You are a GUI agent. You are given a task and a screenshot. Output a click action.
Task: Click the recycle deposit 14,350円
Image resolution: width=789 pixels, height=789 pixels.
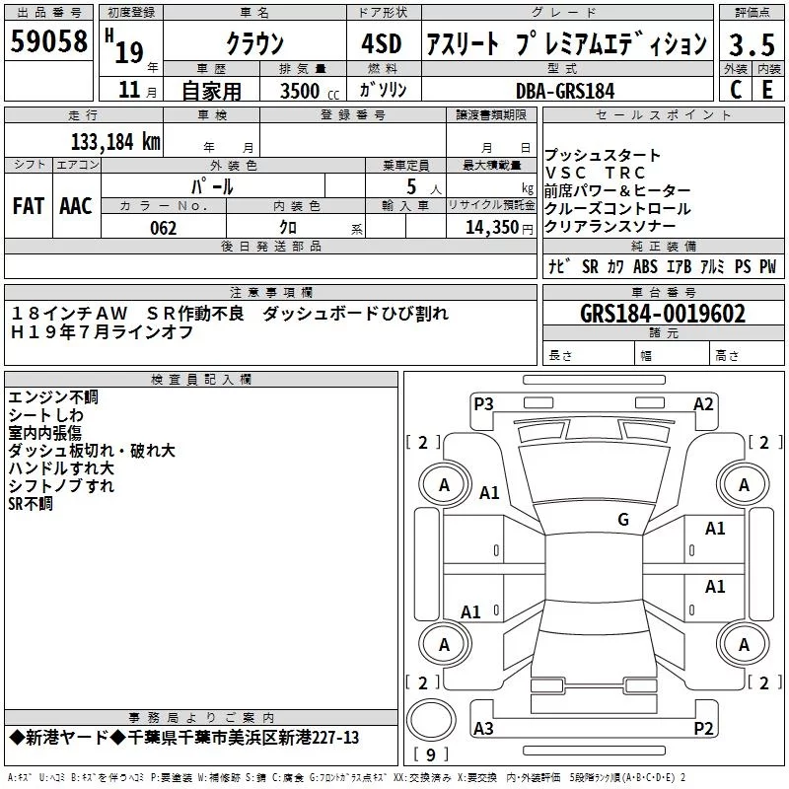pos(499,228)
